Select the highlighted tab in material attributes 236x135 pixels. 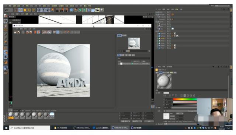click(x=160, y=72)
